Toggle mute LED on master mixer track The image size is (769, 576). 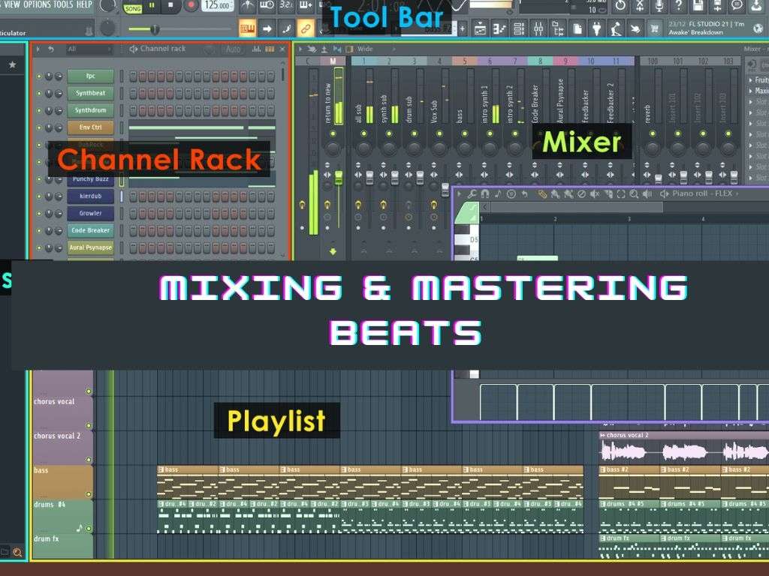(333, 133)
